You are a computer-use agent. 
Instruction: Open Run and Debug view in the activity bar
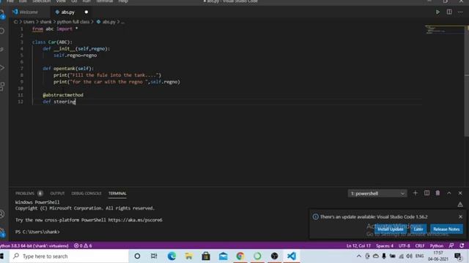[2, 68]
